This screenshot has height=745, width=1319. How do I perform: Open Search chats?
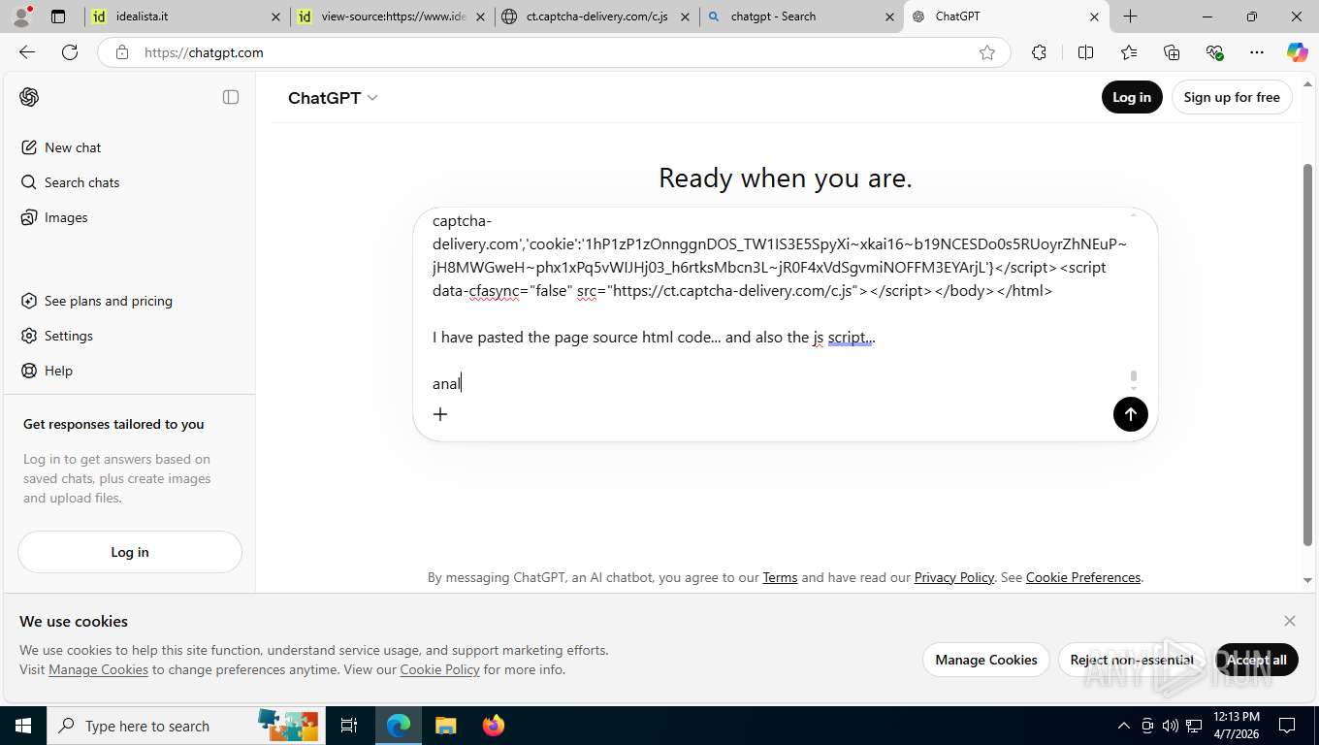[81, 182]
